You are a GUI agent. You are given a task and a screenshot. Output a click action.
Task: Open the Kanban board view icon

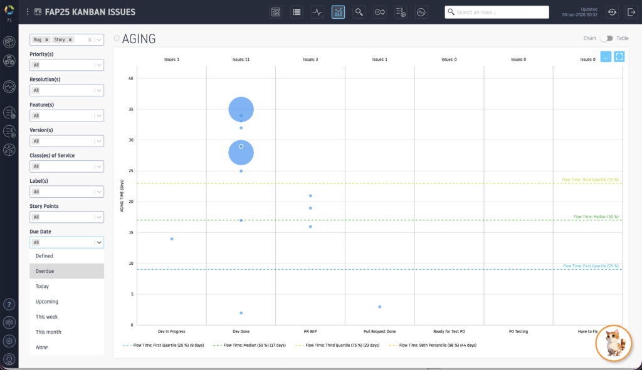click(x=276, y=12)
